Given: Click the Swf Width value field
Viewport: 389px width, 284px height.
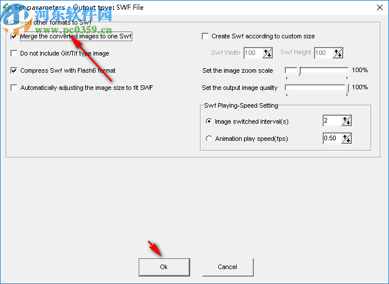Looking at the screenshot, I should click(x=253, y=53).
